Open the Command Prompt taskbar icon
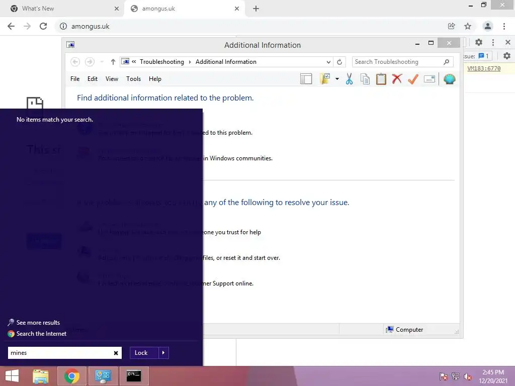The image size is (515, 386). pyautogui.click(x=134, y=376)
